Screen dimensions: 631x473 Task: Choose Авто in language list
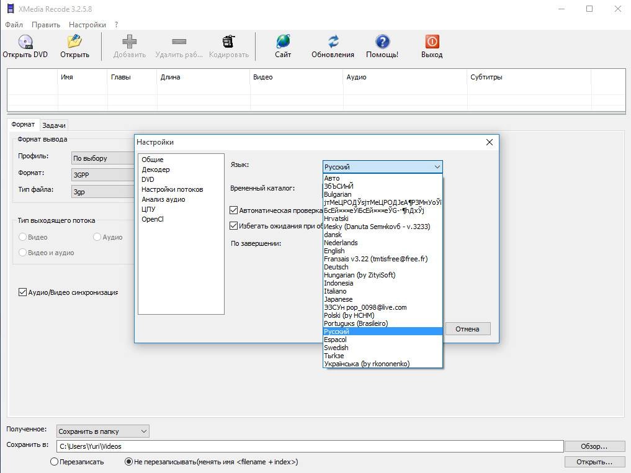383,178
